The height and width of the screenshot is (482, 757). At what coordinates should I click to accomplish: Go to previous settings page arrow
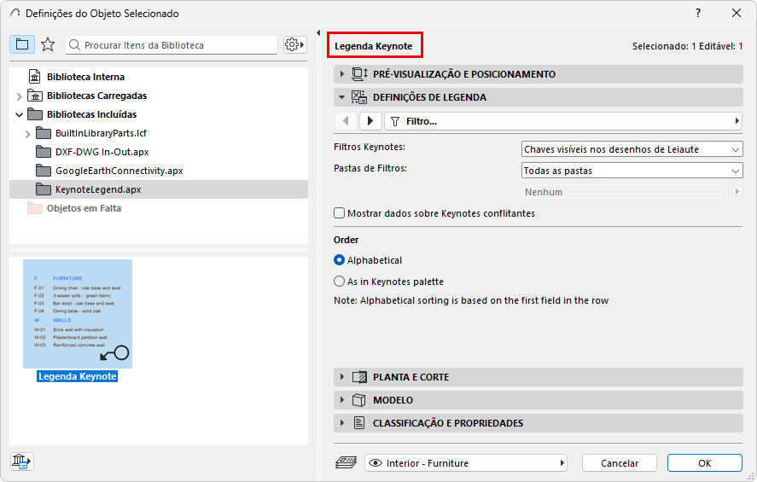tap(346, 121)
